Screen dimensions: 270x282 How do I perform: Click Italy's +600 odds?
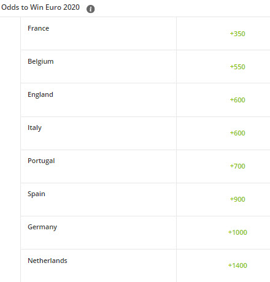click(x=237, y=133)
